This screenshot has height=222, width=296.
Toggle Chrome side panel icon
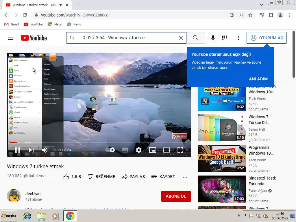[x=271, y=15]
